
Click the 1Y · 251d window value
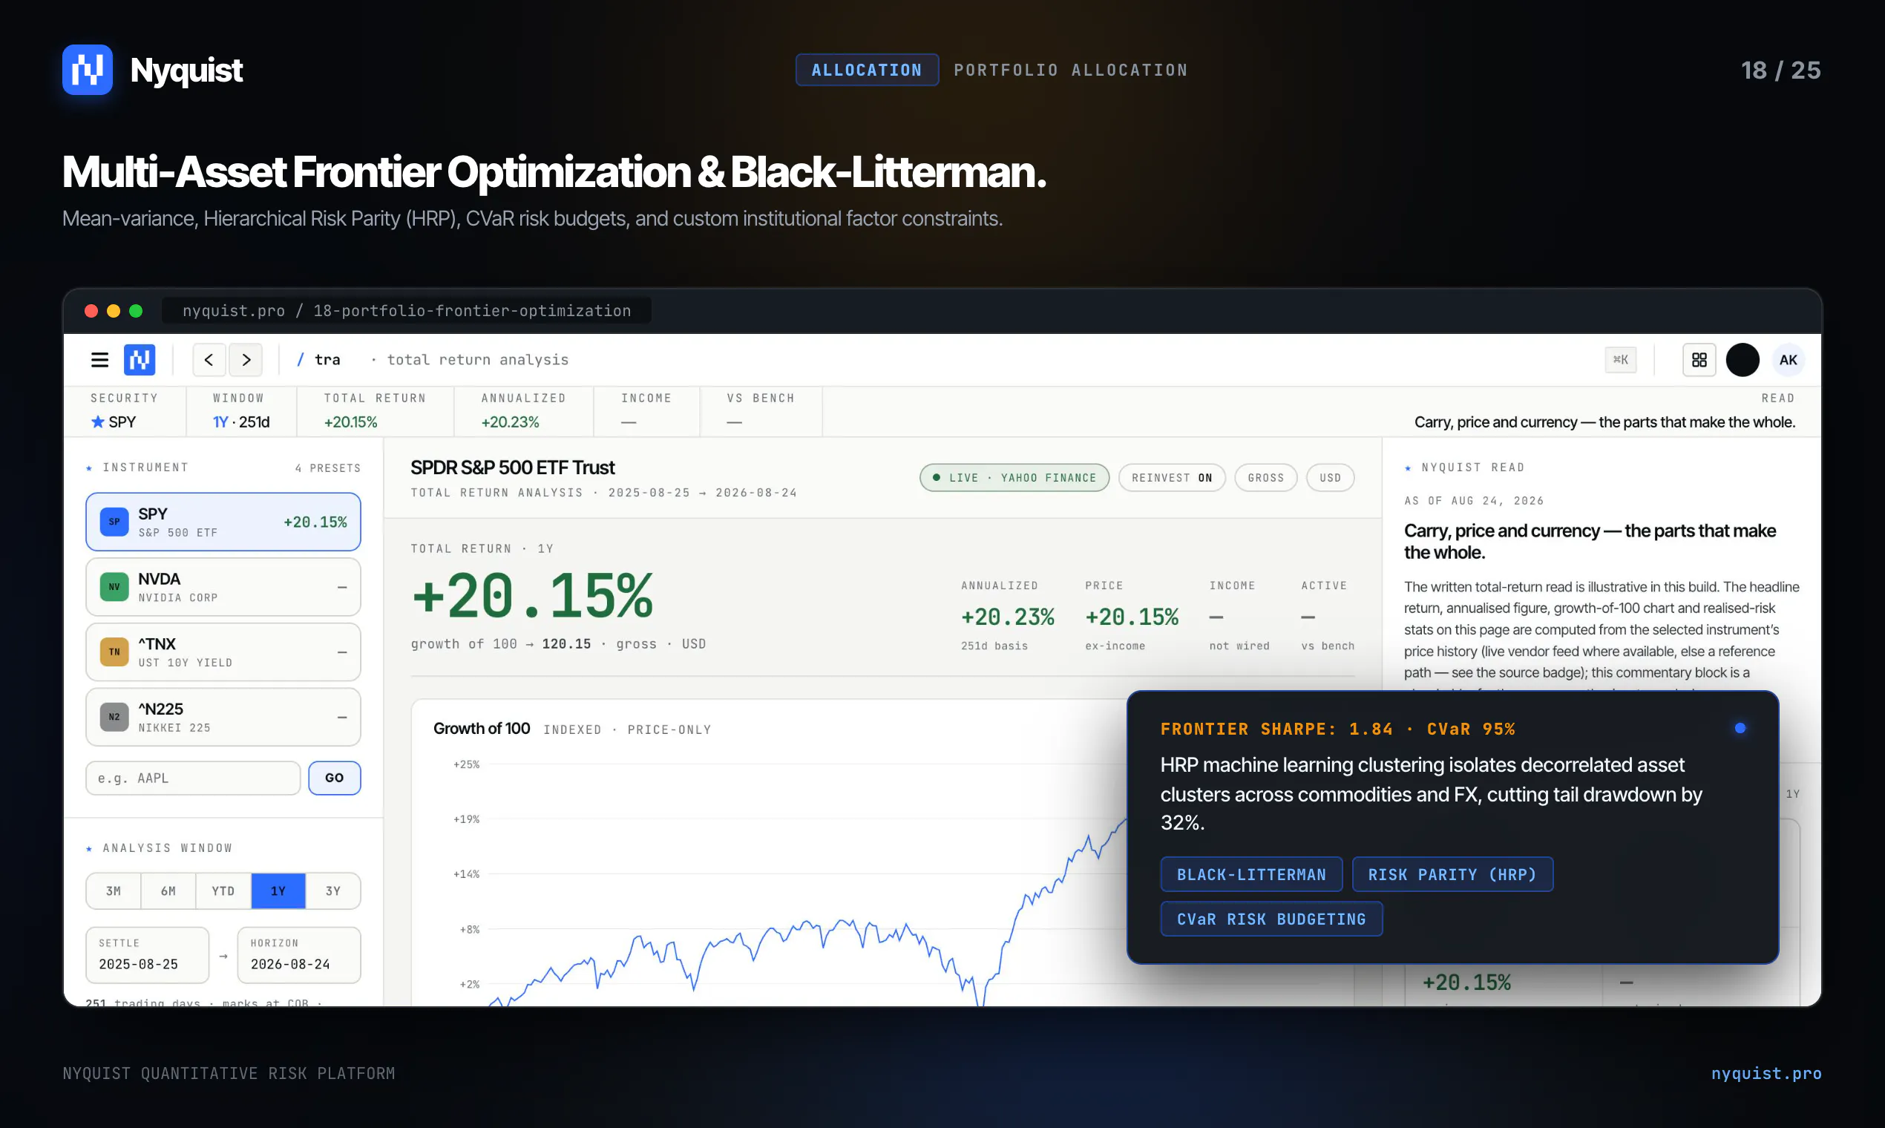(241, 422)
